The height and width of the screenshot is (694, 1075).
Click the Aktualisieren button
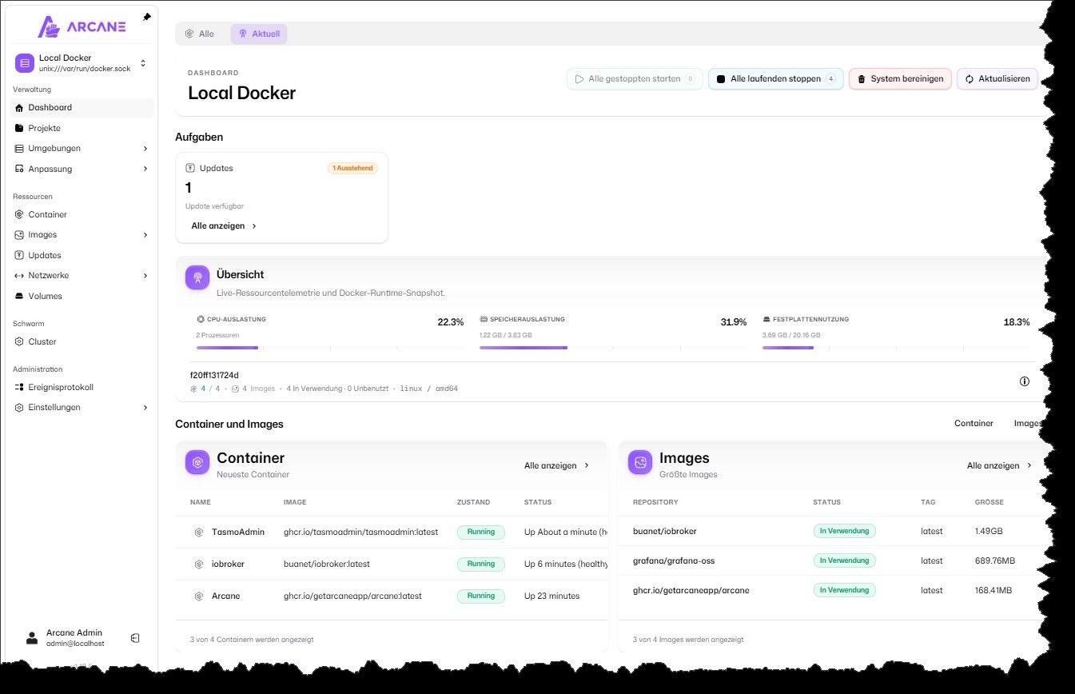click(x=997, y=79)
